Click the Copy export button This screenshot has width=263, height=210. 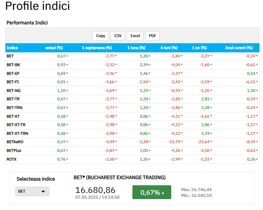(x=101, y=36)
